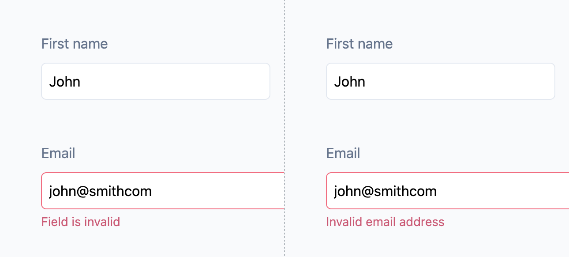Click the 'Invalid email address' error message
The width and height of the screenshot is (569, 257).
point(385,222)
